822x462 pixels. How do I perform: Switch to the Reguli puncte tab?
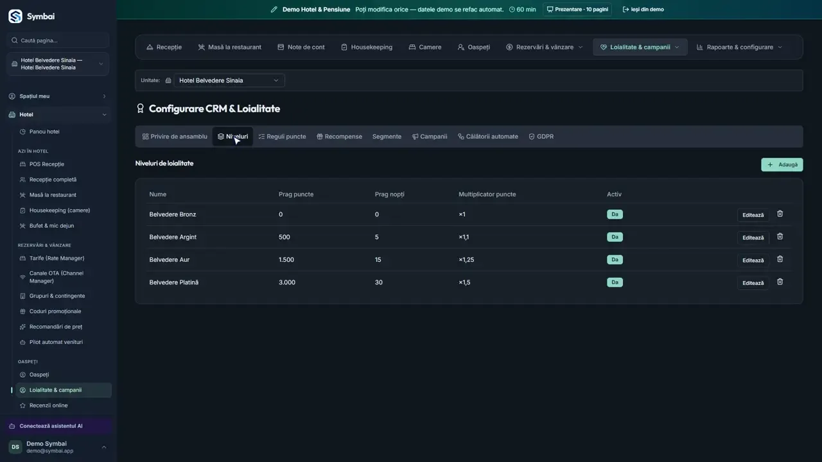coord(282,137)
